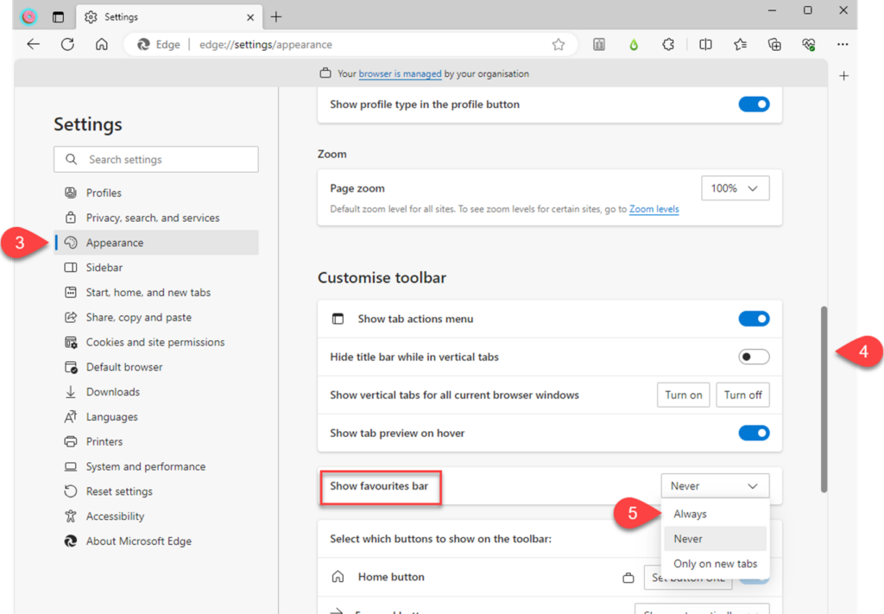Select Appearance in settings sidebar
The width and height of the screenshot is (884, 614).
[156, 243]
